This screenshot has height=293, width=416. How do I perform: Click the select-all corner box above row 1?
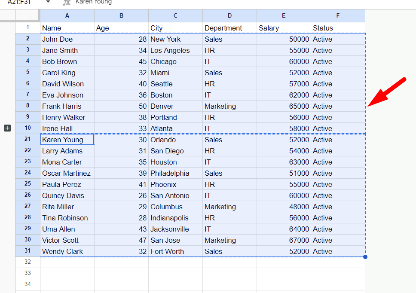(28, 15)
